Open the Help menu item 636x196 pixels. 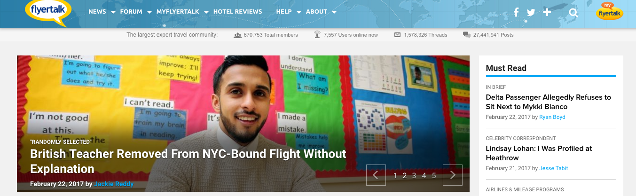pos(284,12)
